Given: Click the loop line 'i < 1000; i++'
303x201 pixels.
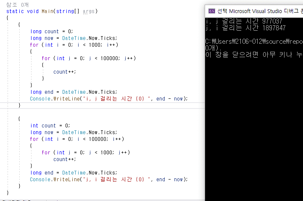Looking at the screenshot, I should [74, 45].
